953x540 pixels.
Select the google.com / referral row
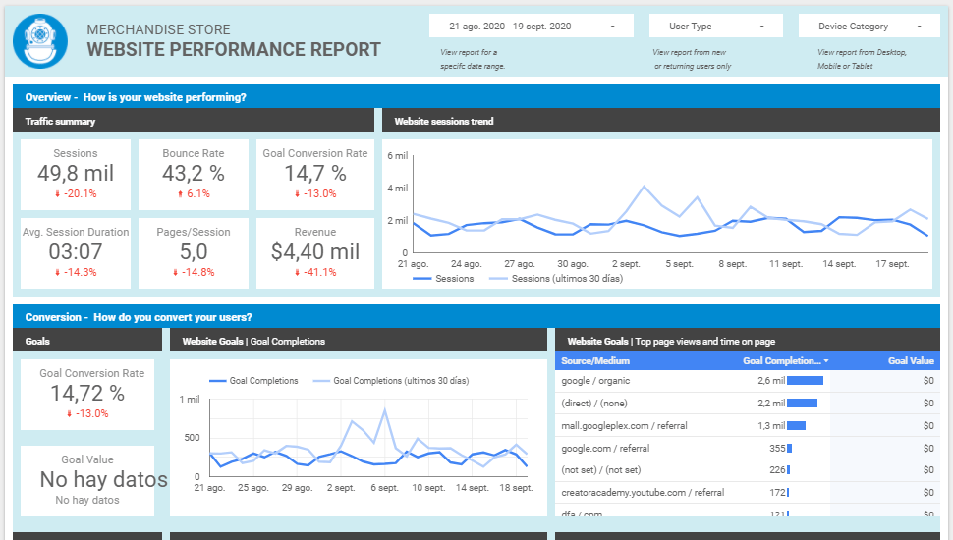[747, 449]
